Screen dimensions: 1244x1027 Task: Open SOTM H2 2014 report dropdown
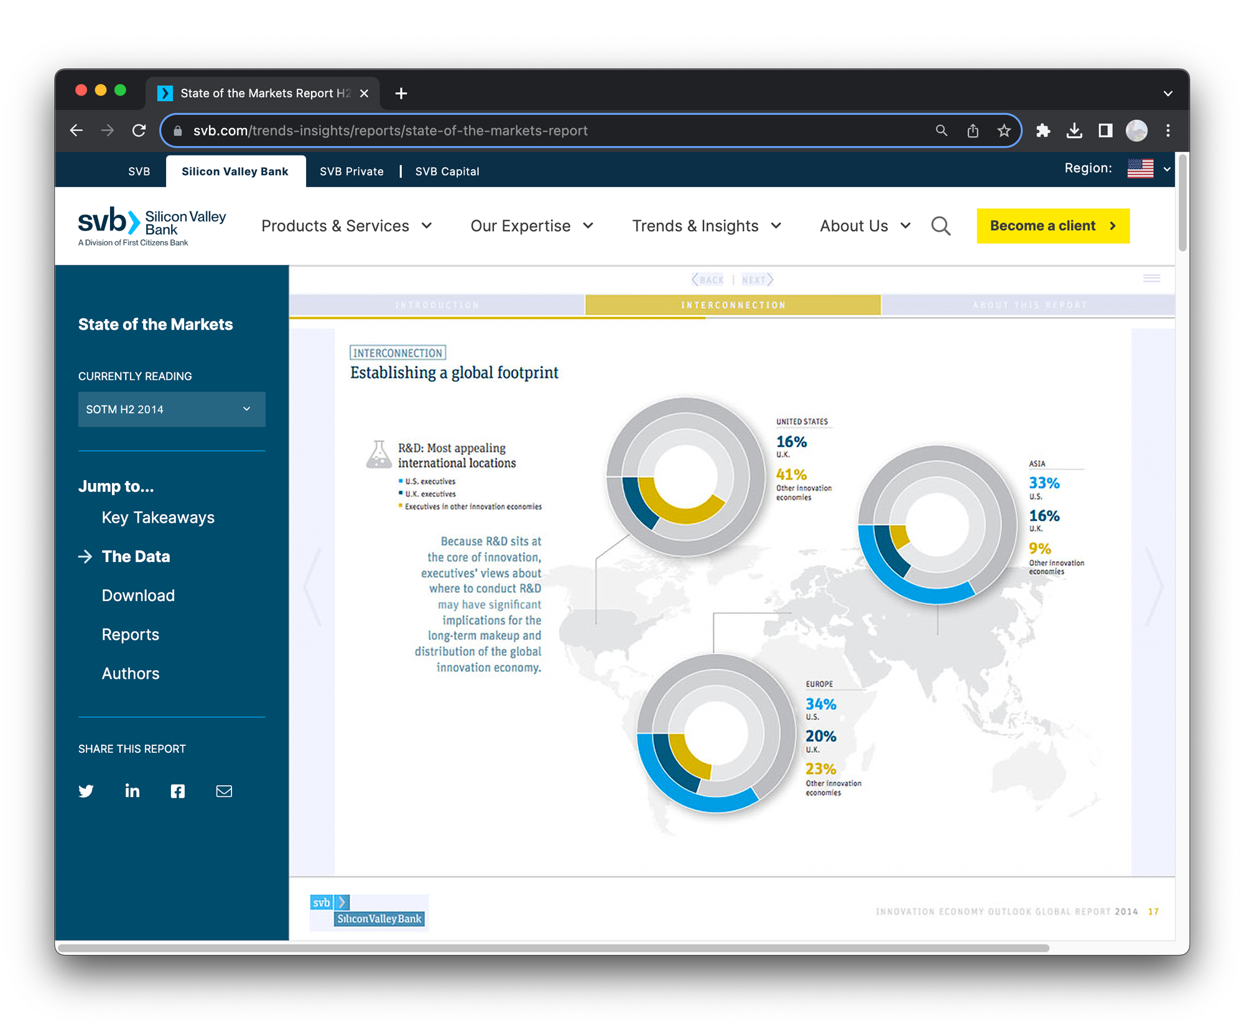pyautogui.click(x=172, y=409)
